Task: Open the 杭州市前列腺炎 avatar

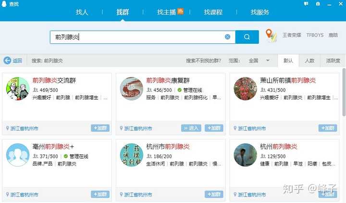Action: [132, 155]
